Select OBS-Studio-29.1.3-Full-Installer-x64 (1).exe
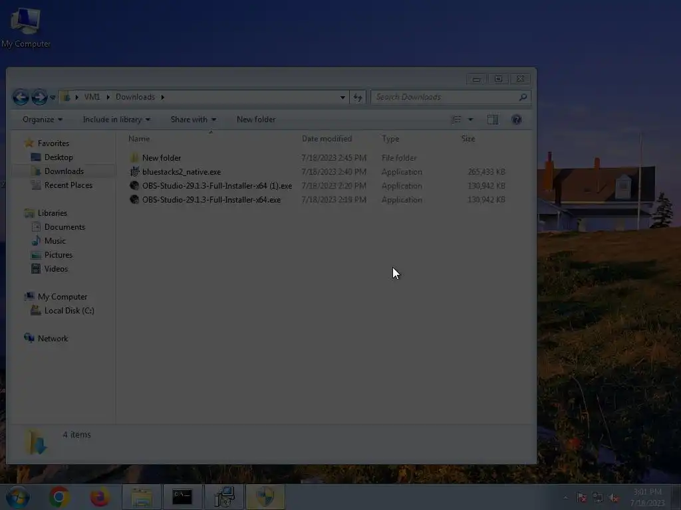 [x=217, y=186]
